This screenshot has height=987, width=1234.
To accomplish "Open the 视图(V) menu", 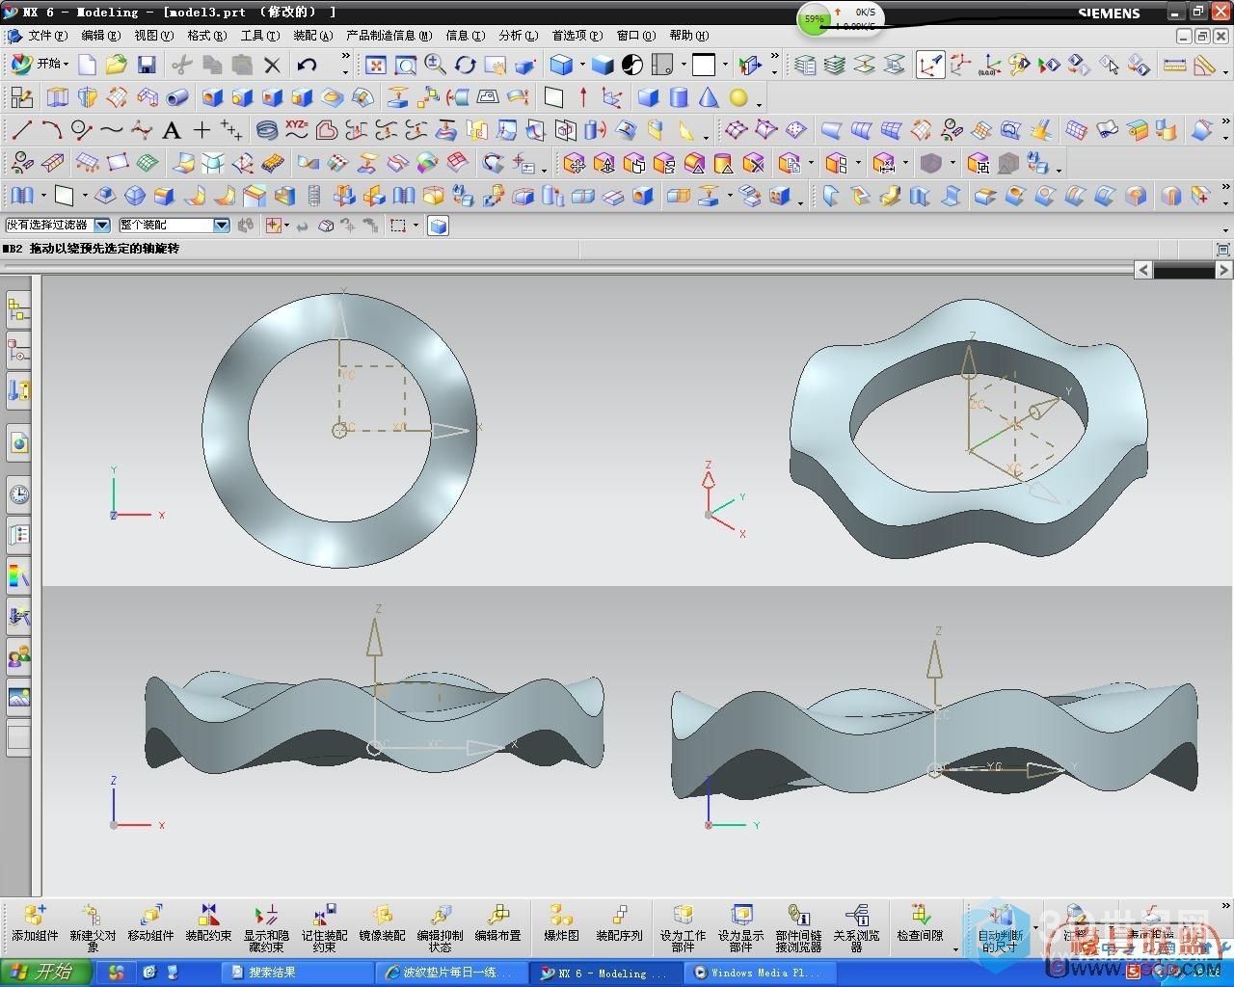I will pos(154,36).
